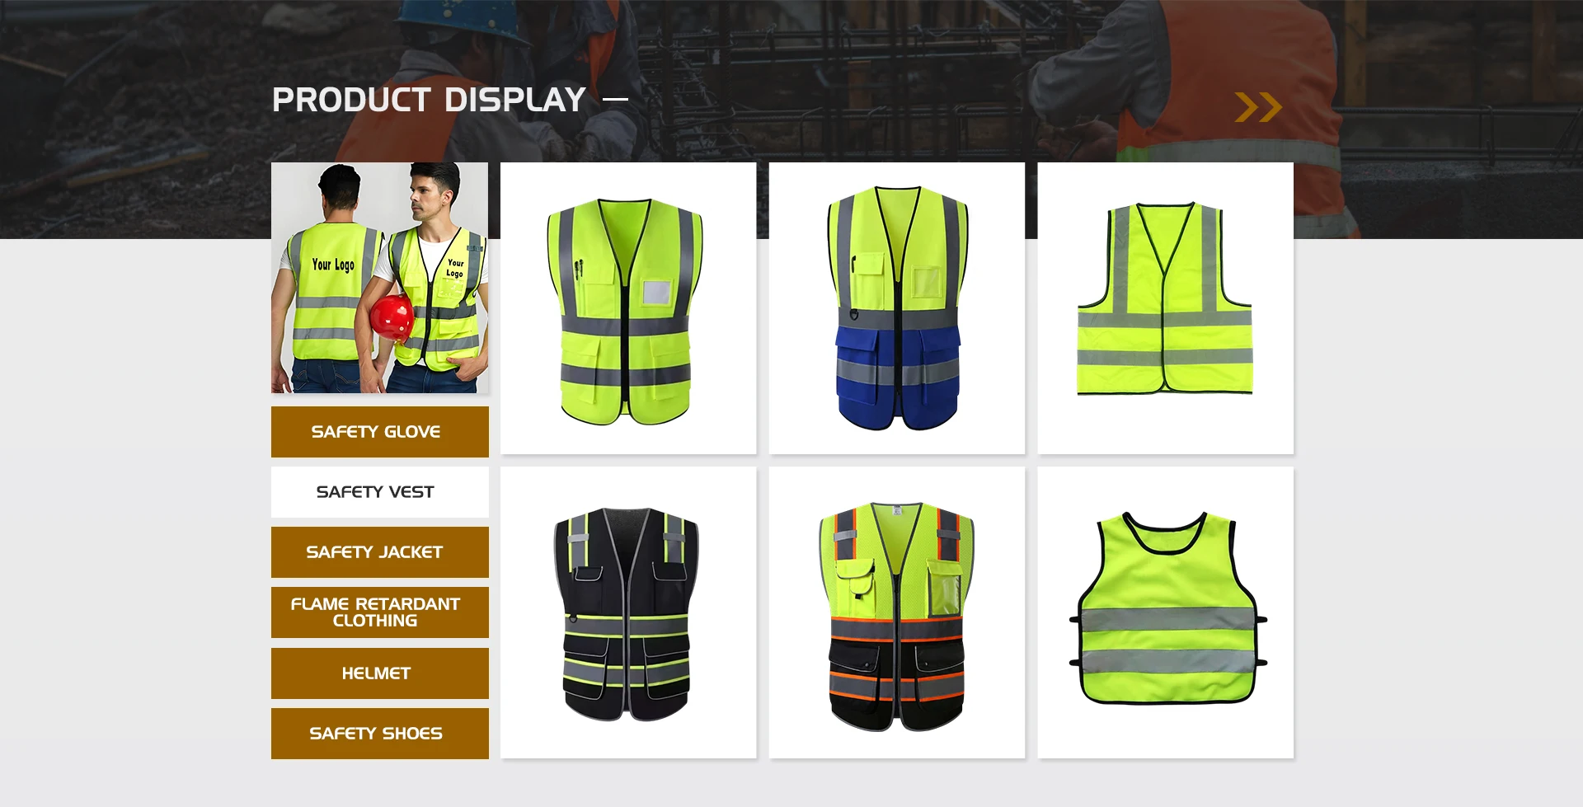Click the orange double-chevron arrow icon
Screen dimensions: 1583x807
1257,107
